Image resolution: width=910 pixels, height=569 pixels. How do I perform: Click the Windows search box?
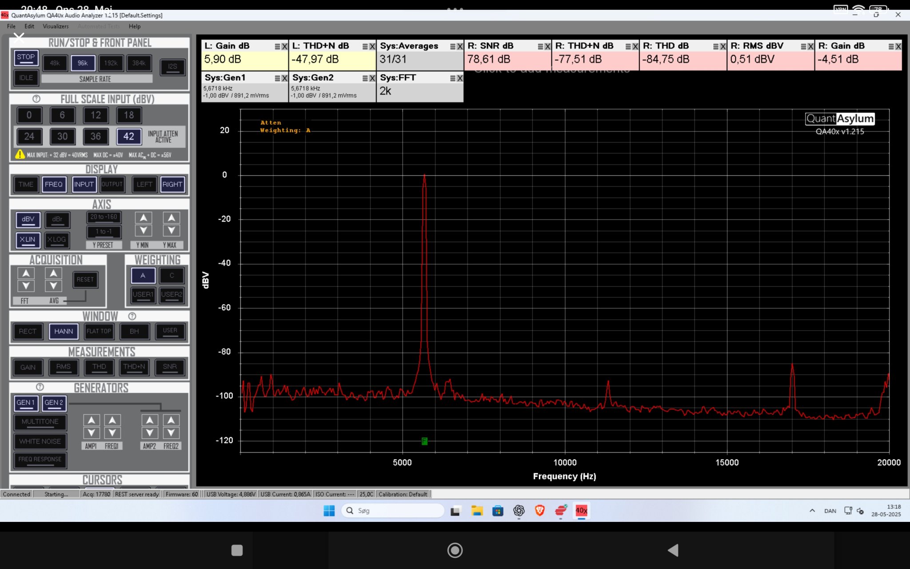393,511
